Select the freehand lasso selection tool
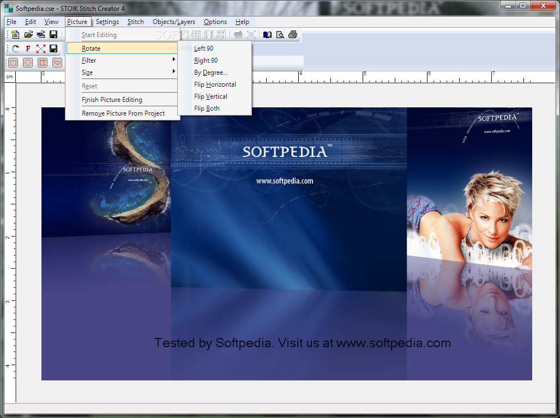 point(57,63)
